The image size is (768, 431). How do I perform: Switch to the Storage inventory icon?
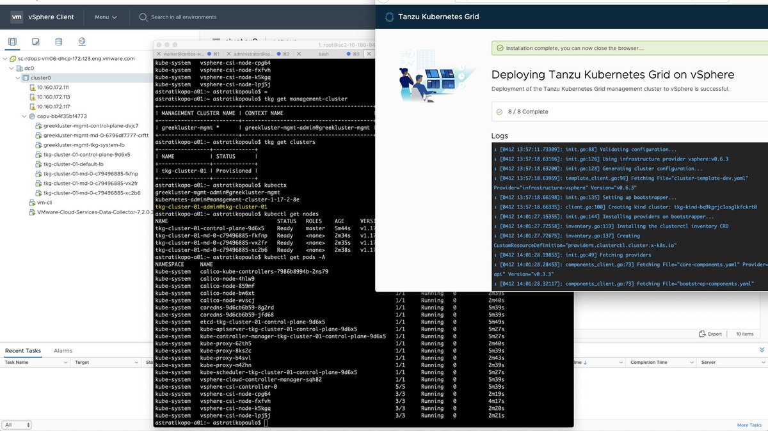(x=58, y=42)
